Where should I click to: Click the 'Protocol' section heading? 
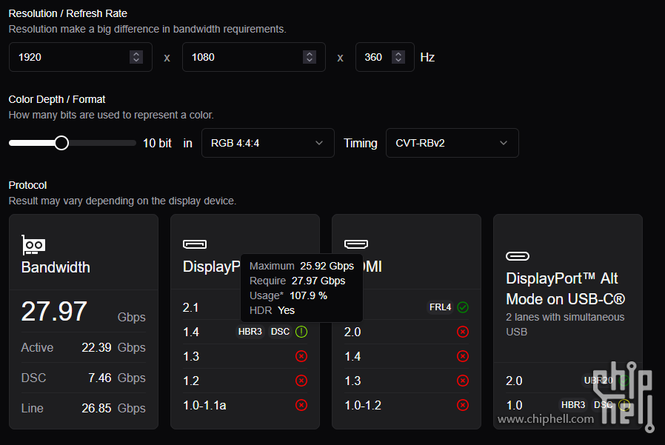click(27, 185)
